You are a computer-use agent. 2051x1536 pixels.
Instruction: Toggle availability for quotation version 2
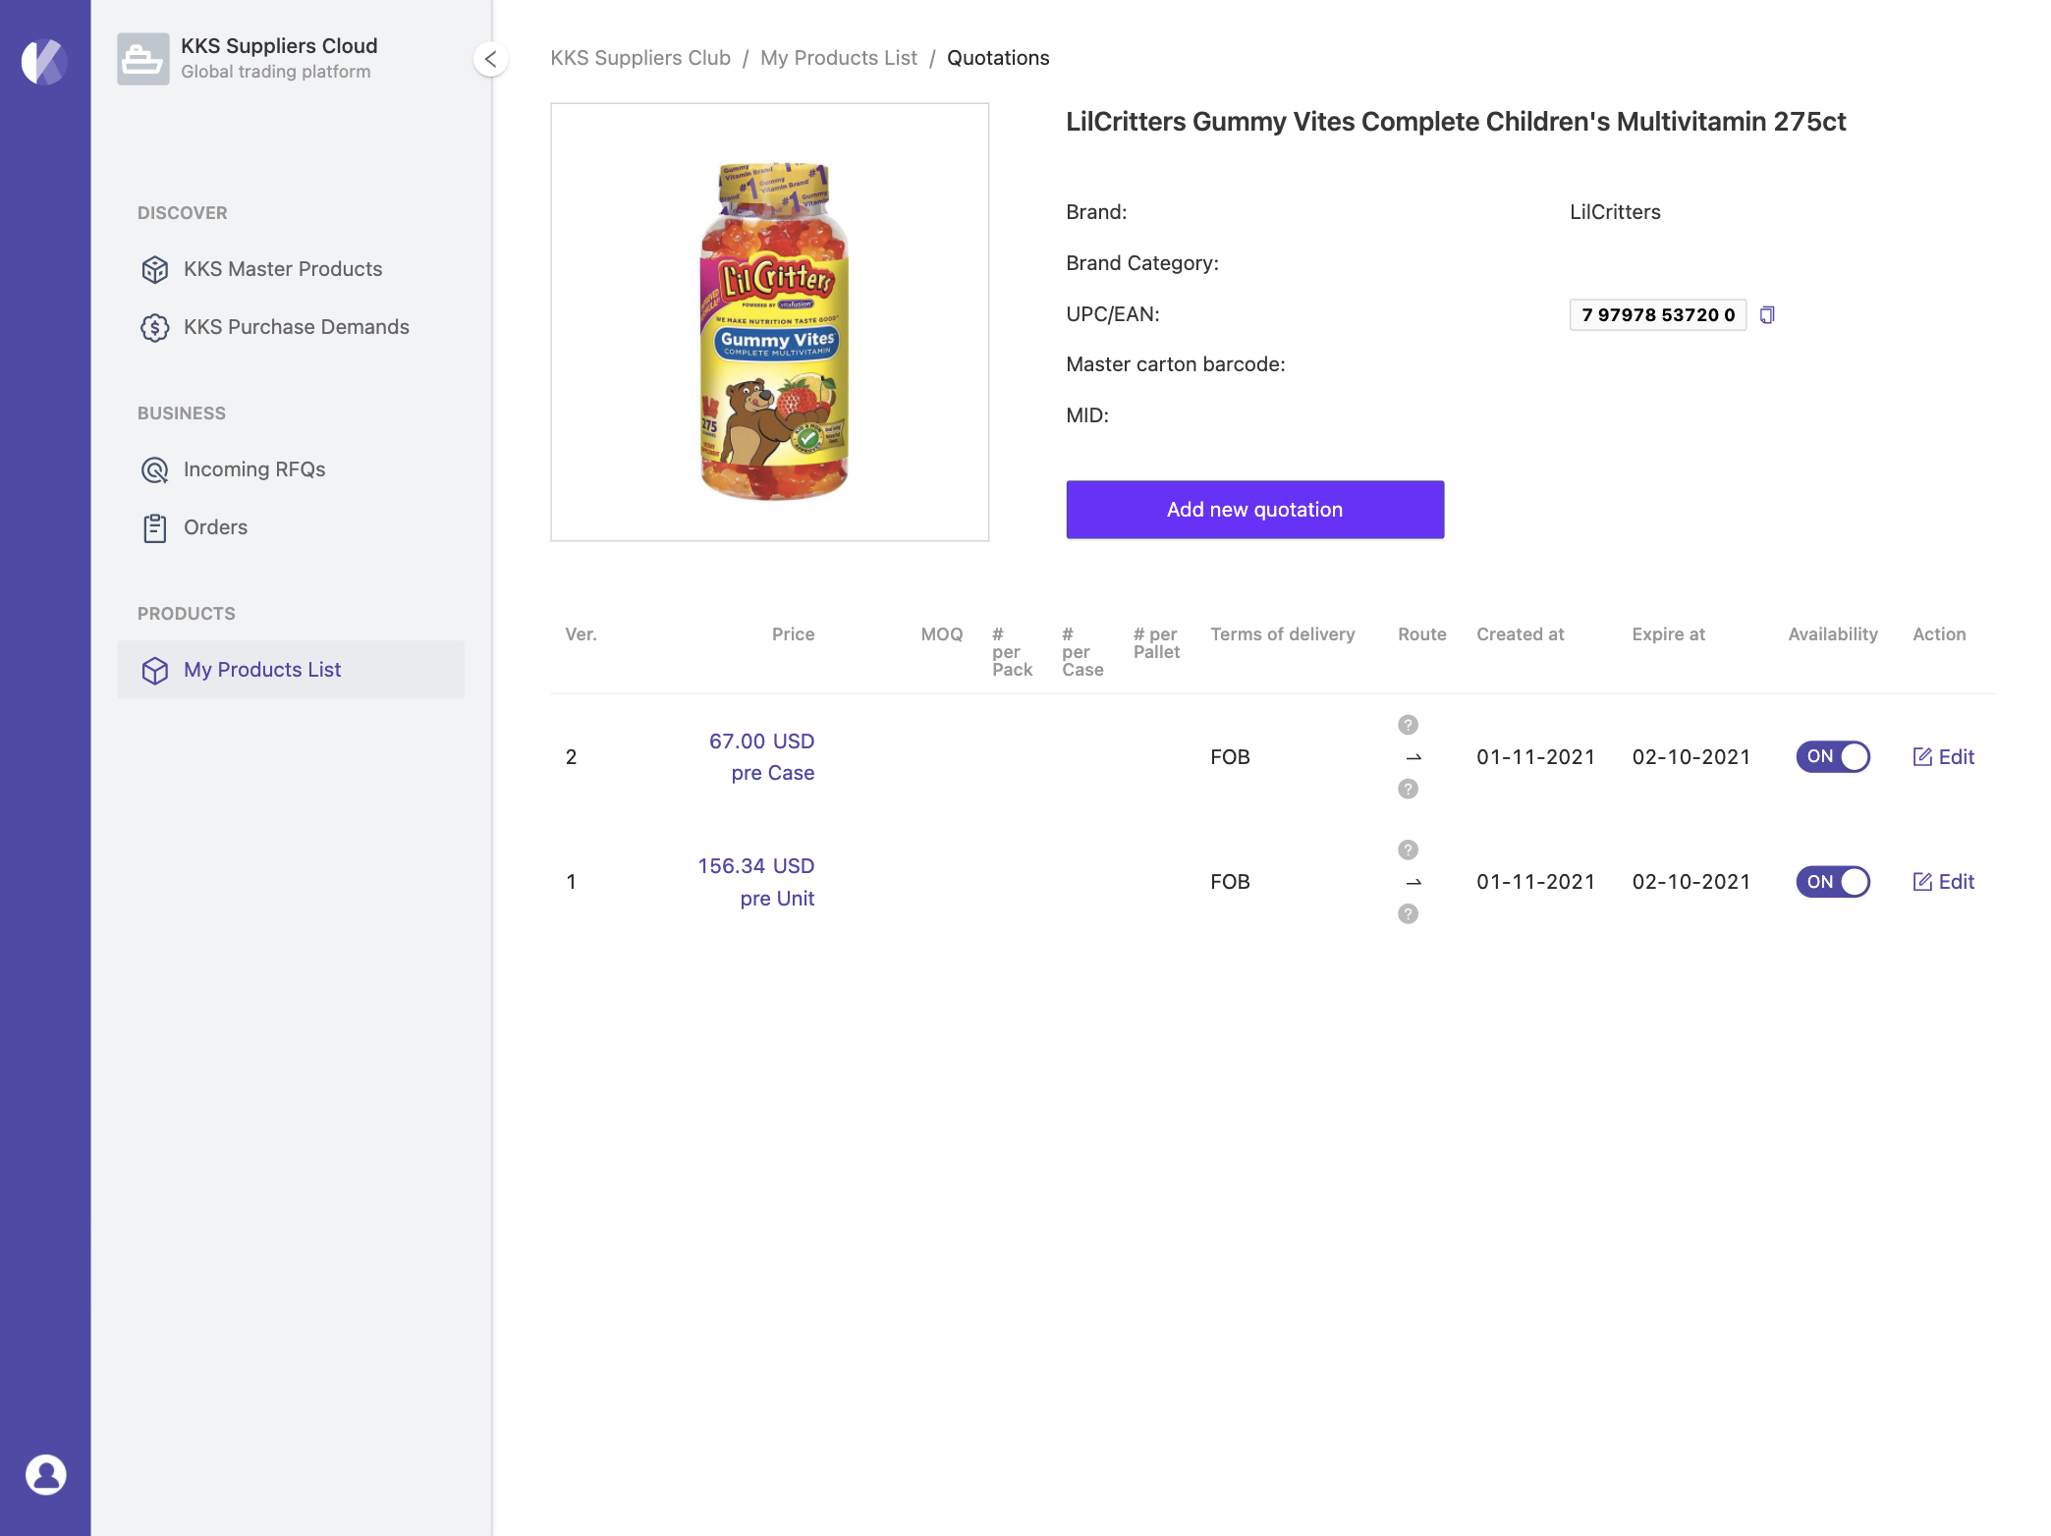pyautogui.click(x=1833, y=757)
